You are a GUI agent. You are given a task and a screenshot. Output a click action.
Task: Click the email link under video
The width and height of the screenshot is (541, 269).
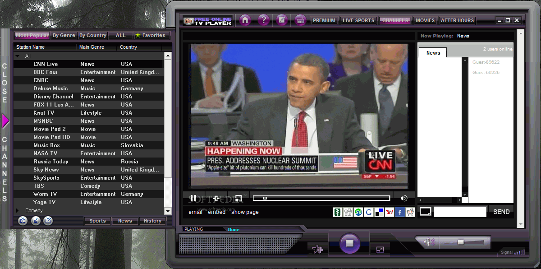pyautogui.click(x=195, y=212)
